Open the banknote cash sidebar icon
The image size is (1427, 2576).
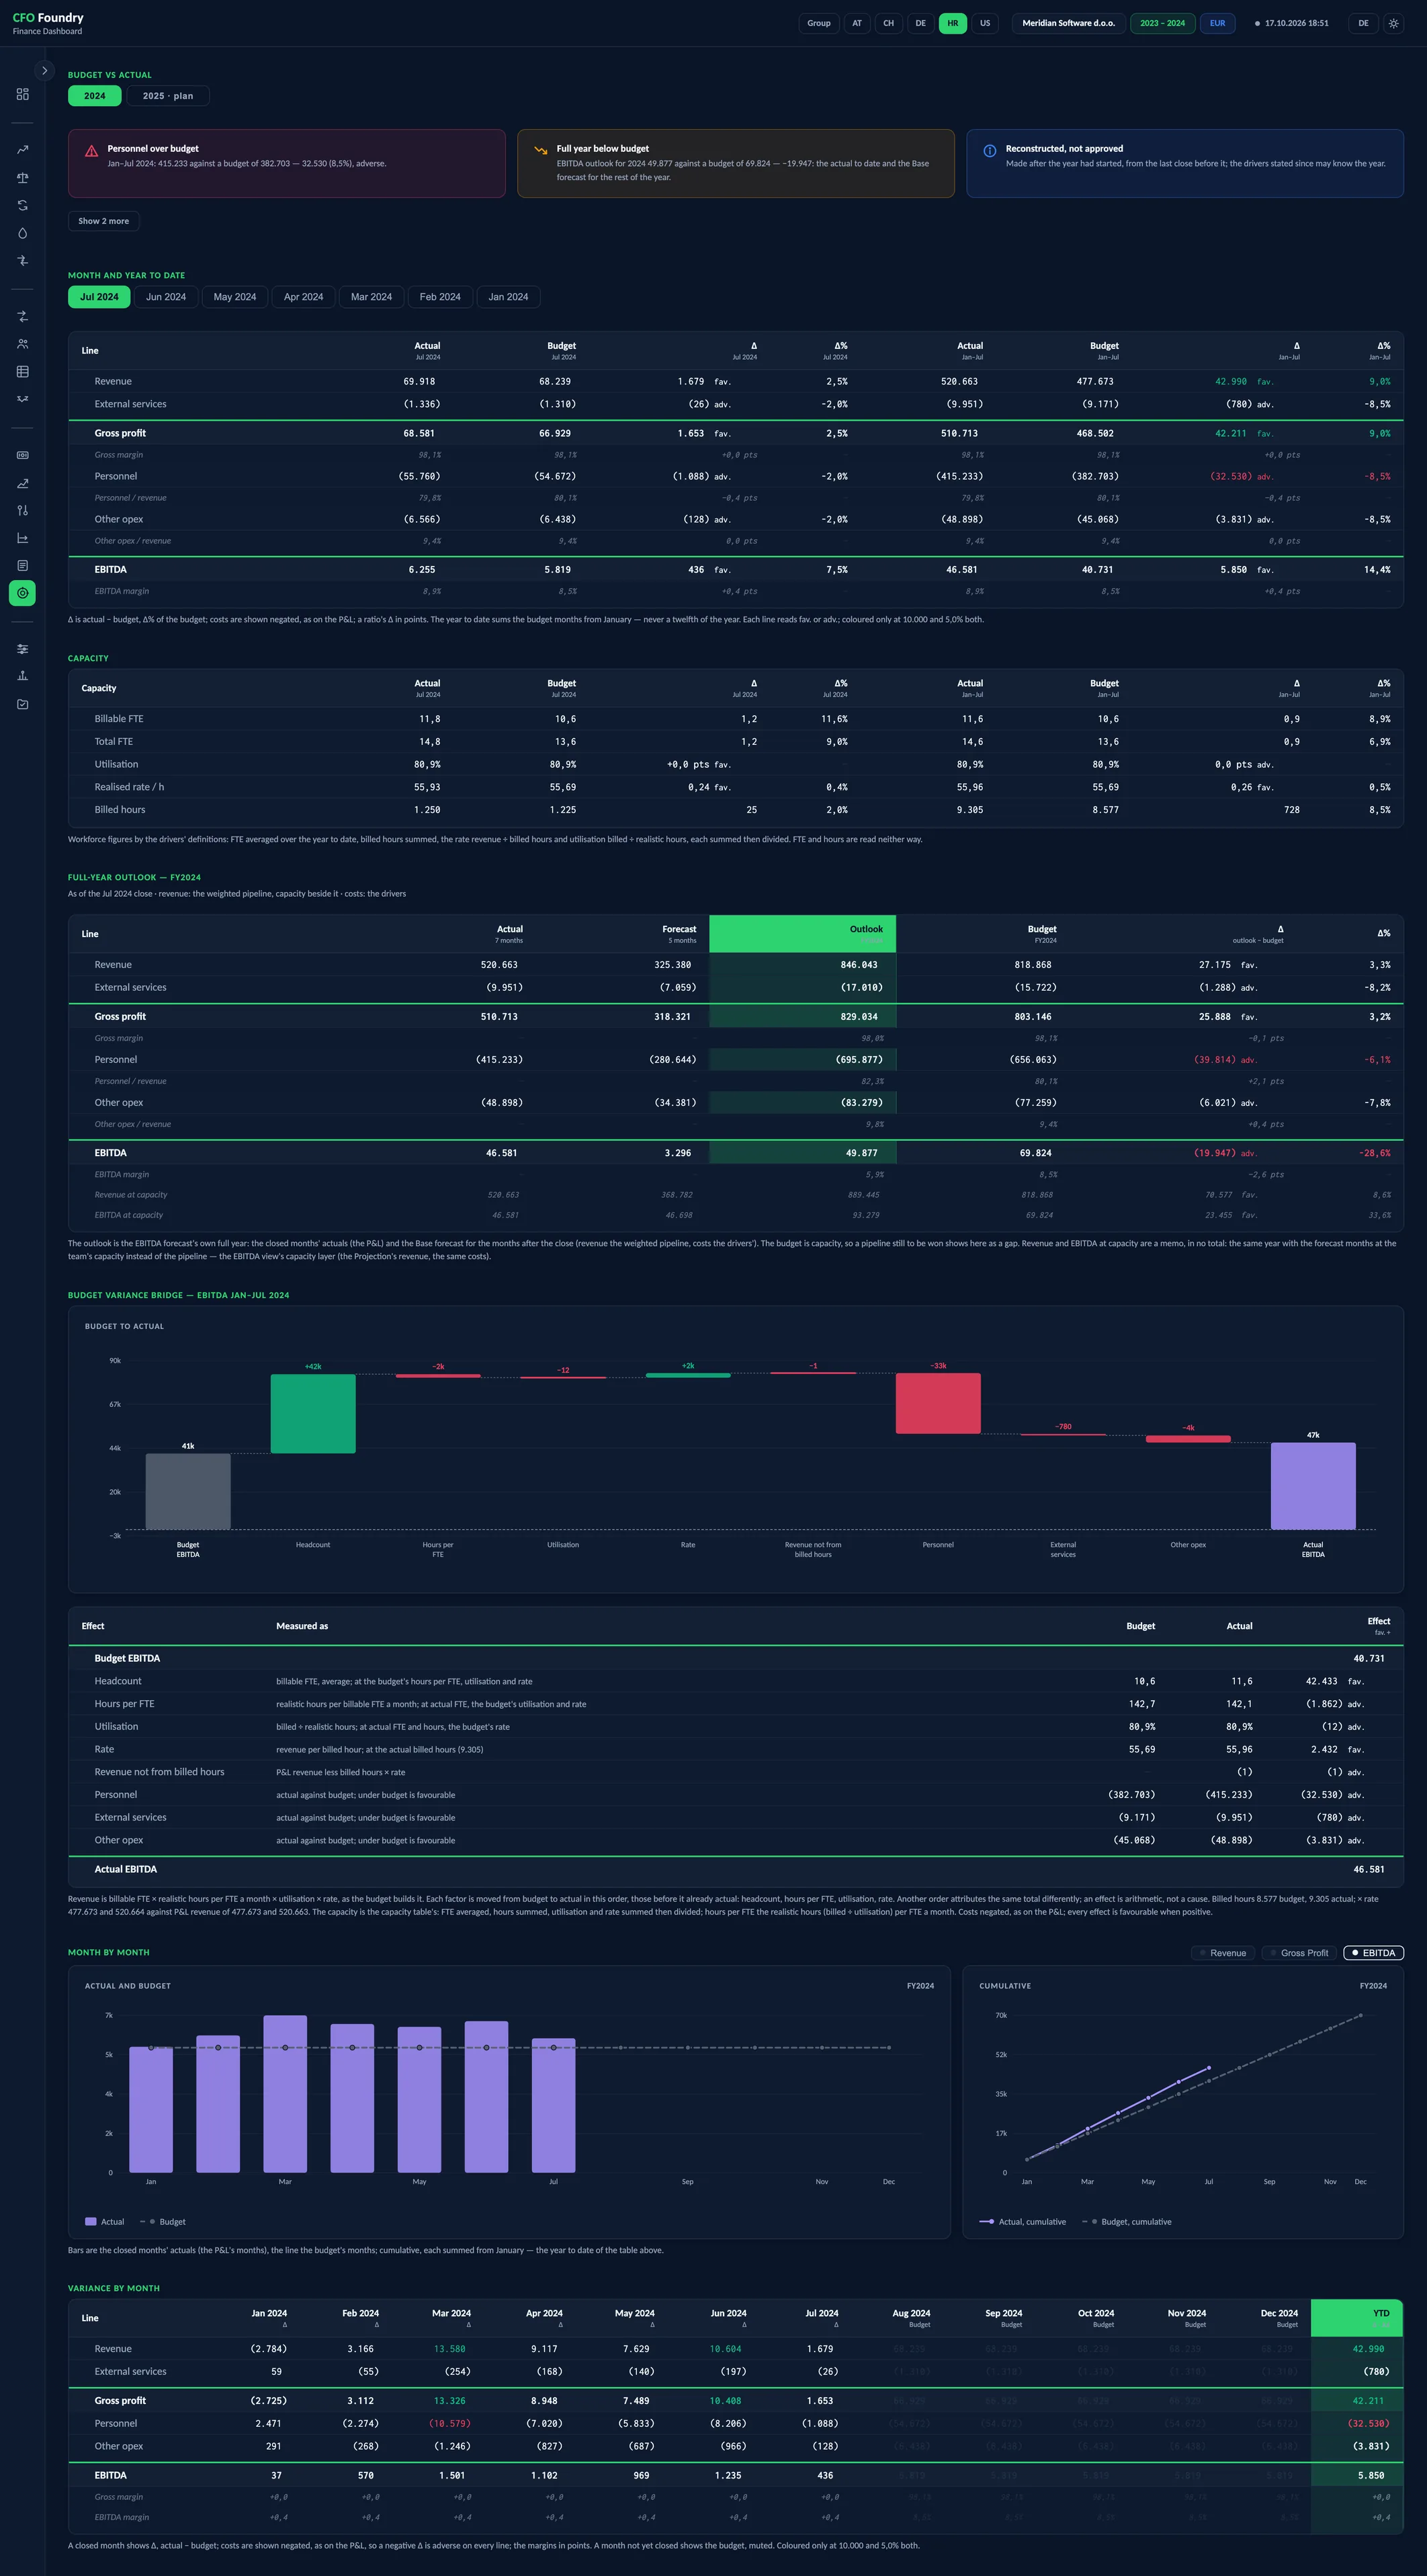tap(22, 455)
